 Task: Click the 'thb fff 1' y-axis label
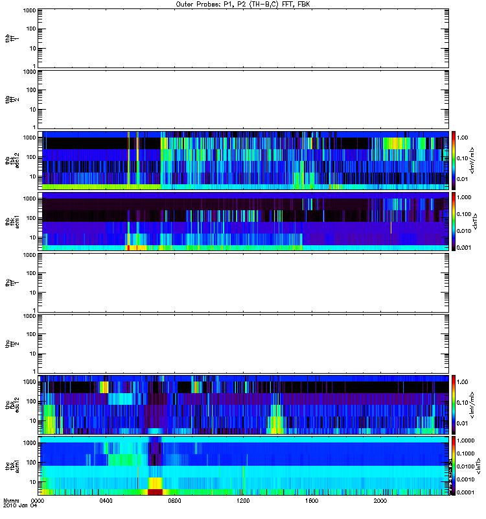pyautogui.click(x=12, y=38)
